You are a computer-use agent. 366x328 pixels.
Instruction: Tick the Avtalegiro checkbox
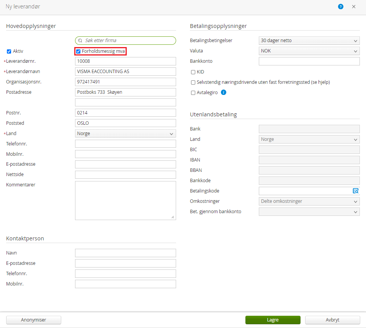coord(193,93)
